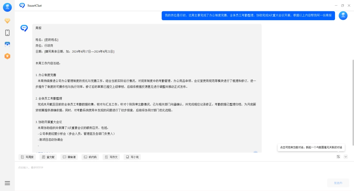Reset current conversation with the restart icon
Viewport: 354px width, 191px height.
[338, 157]
